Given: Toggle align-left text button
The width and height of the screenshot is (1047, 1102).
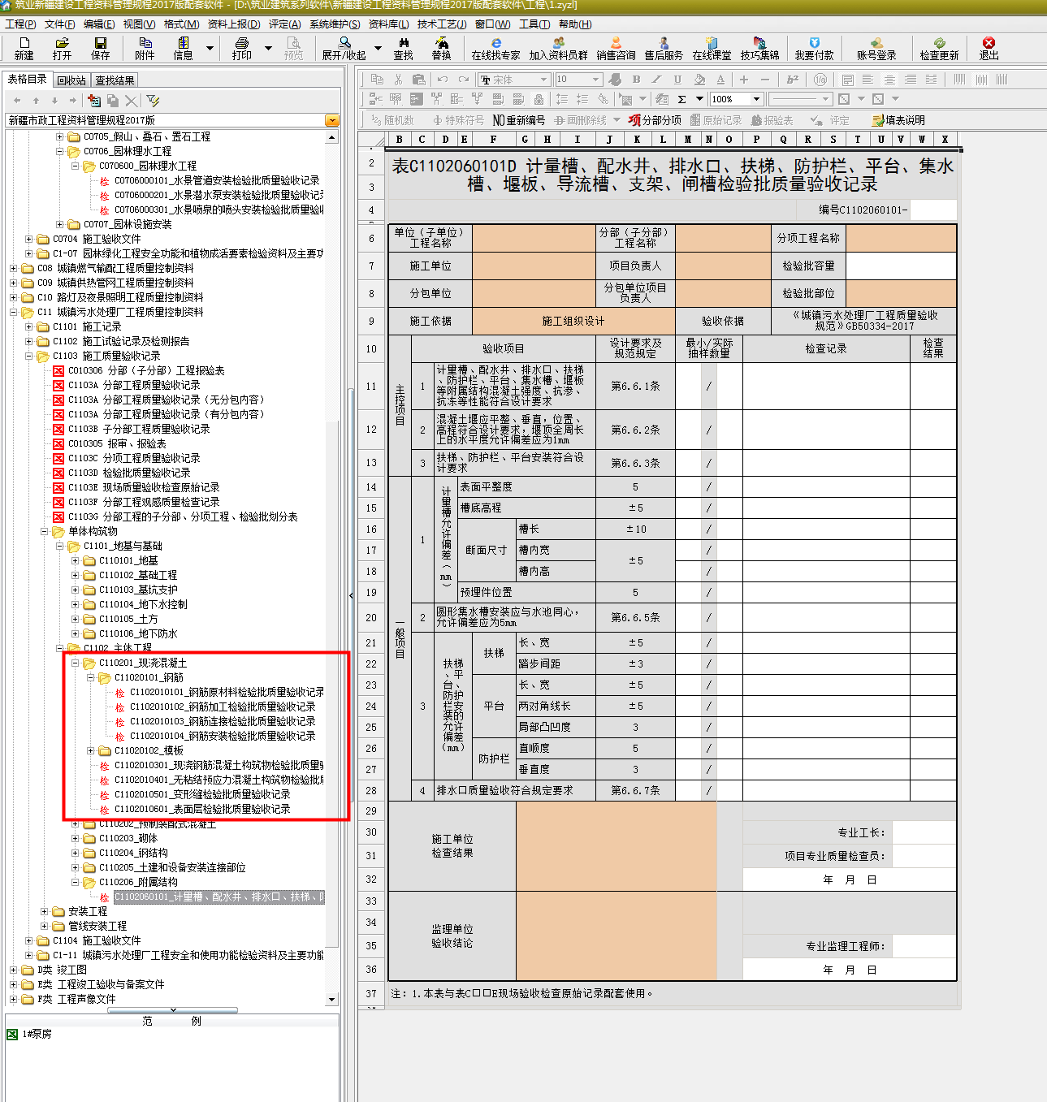Looking at the screenshot, I should tap(868, 80).
